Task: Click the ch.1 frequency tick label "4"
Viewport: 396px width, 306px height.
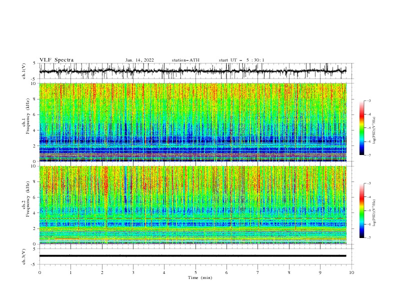Action: (35, 130)
